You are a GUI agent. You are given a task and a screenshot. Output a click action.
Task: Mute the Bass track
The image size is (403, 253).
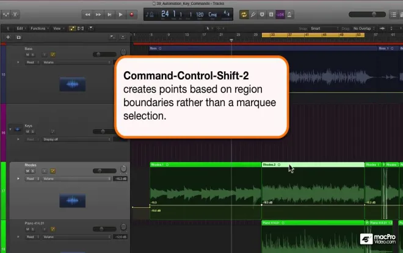point(27,55)
